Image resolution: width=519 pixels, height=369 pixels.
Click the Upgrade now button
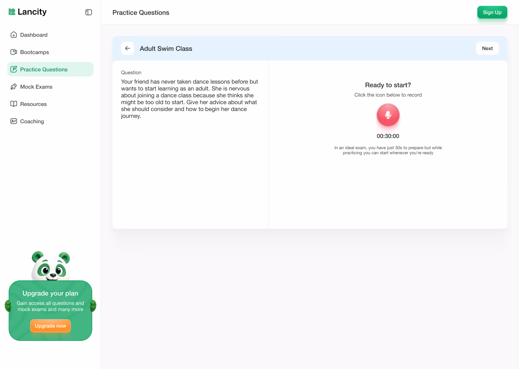click(50, 326)
